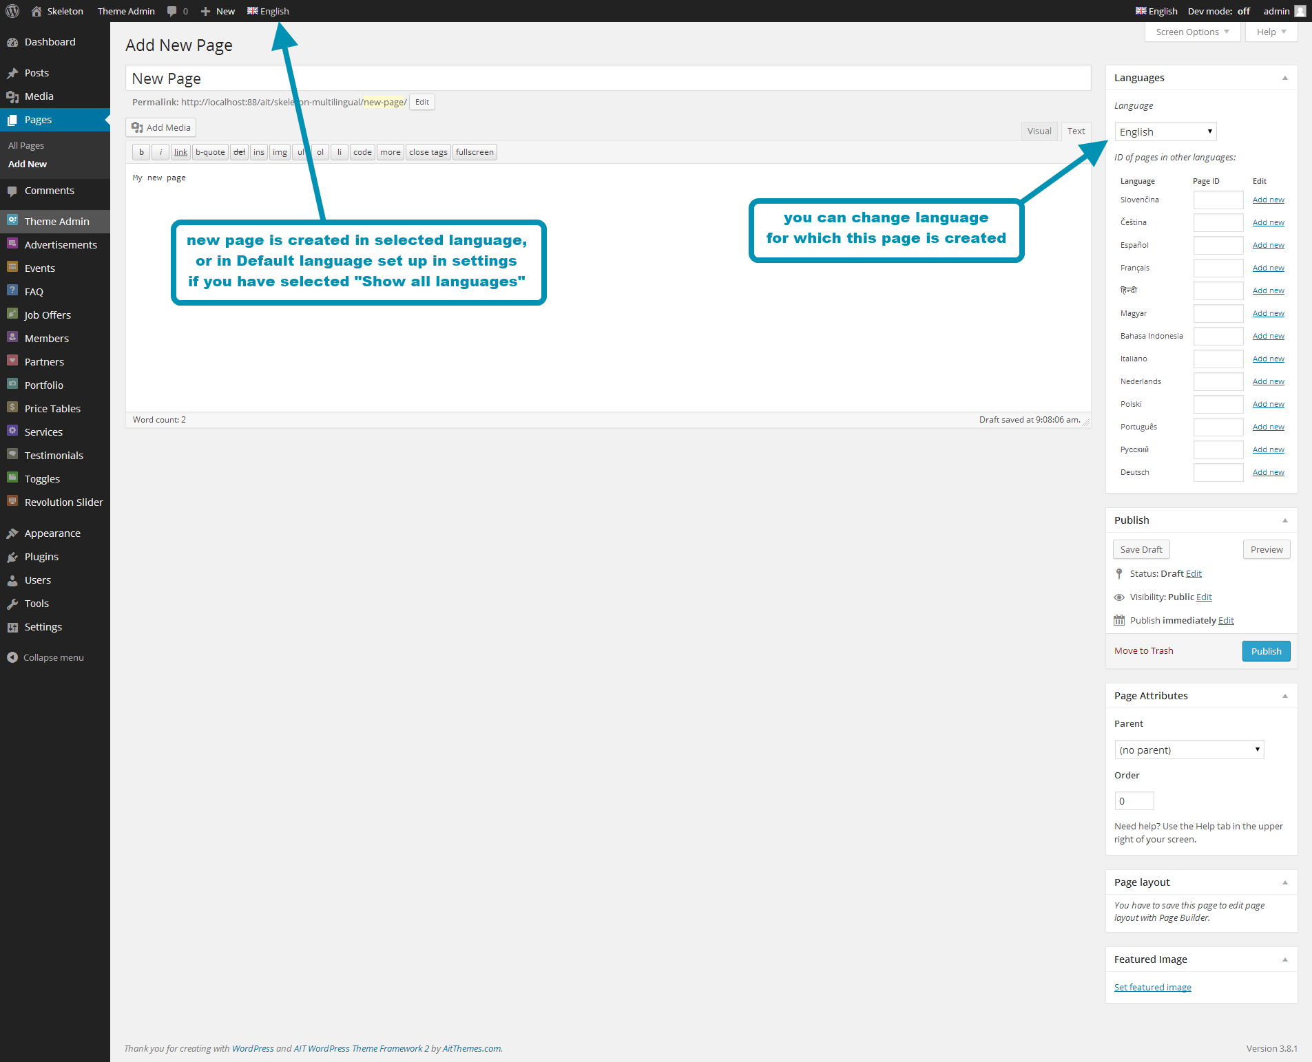Image resolution: width=1312 pixels, height=1062 pixels.
Task: Click the Add Media button
Action: click(x=161, y=127)
